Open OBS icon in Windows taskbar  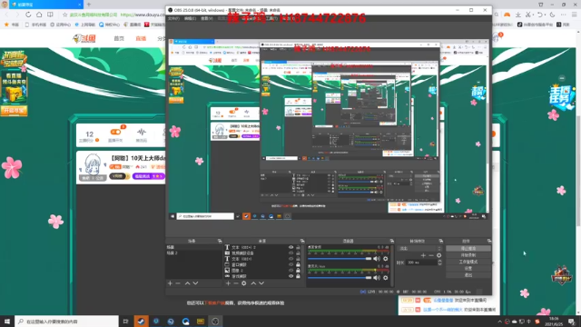(x=215, y=321)
